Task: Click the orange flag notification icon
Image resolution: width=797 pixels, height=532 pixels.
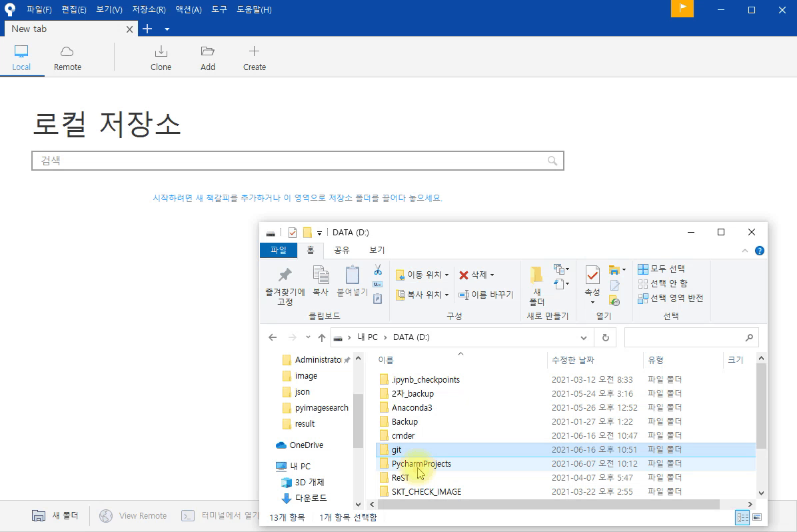Action: tap(682, 9)
